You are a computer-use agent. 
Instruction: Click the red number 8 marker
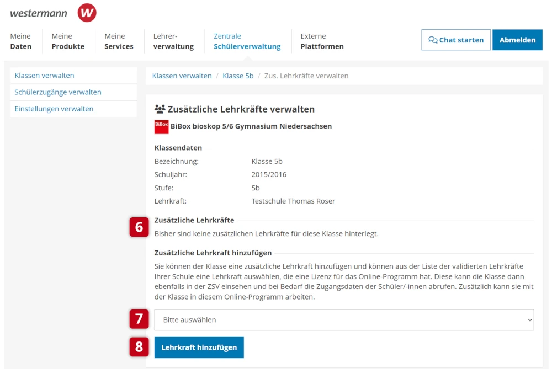click(x=139, y=347)
